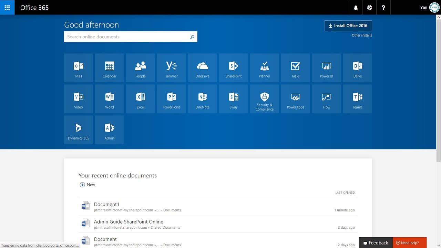Open the Video app tile
Viewport: 441px width, 248px height.
pos(79,99)
